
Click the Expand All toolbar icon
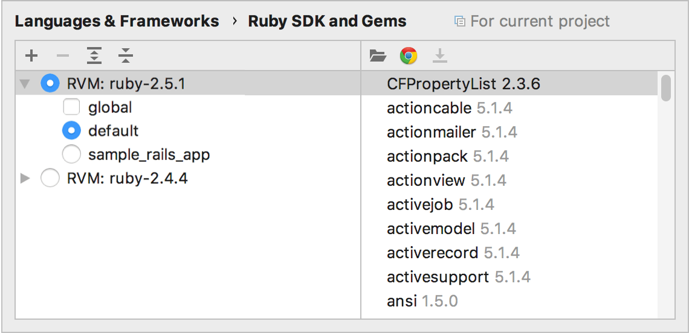94,57
